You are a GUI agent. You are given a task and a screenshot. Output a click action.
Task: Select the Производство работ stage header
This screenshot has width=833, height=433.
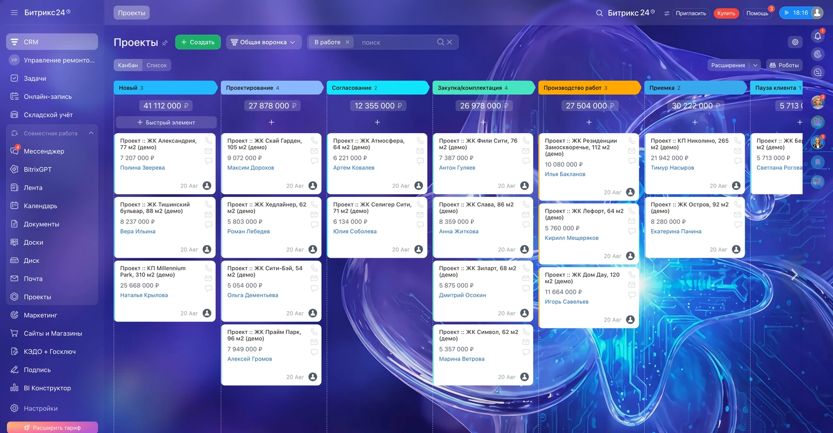tap(589, 88)
